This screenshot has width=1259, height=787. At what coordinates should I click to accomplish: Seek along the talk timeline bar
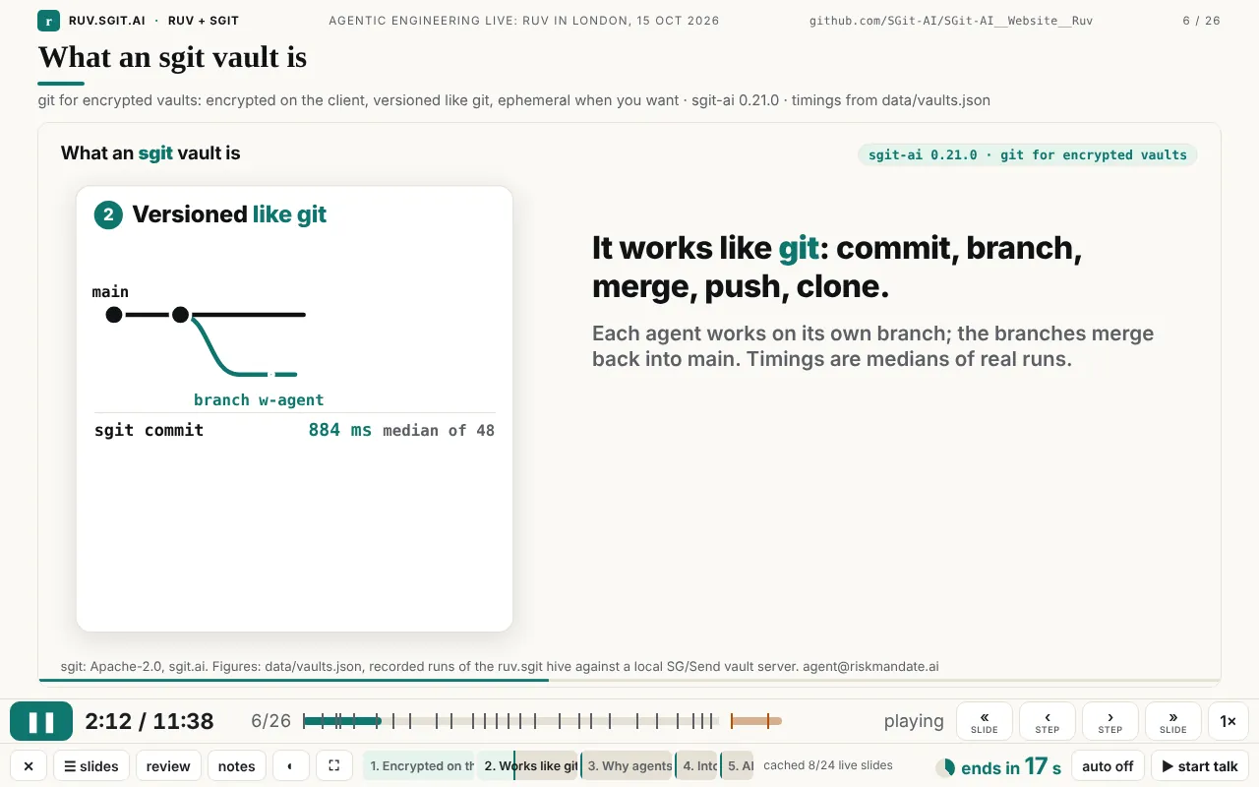click(542, 721)
